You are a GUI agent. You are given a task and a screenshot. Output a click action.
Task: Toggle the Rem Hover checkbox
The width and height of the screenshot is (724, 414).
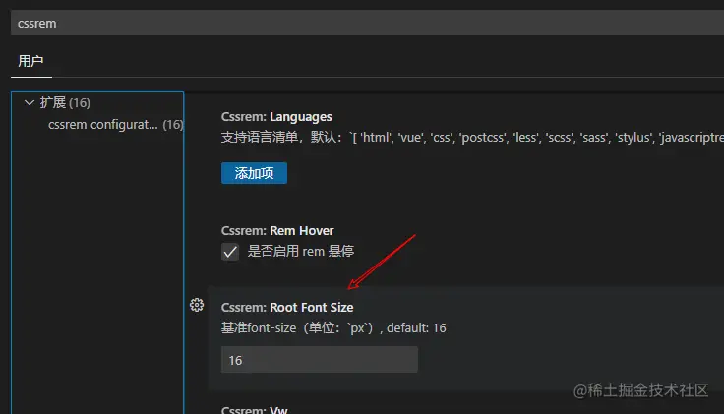(230, 252)
